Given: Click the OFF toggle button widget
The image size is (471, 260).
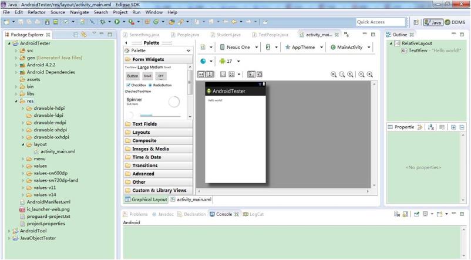Looking at the screenshot, I should click(x=160, y=76).
